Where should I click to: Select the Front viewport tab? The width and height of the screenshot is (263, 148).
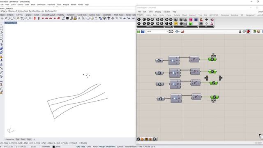[23, 139]
